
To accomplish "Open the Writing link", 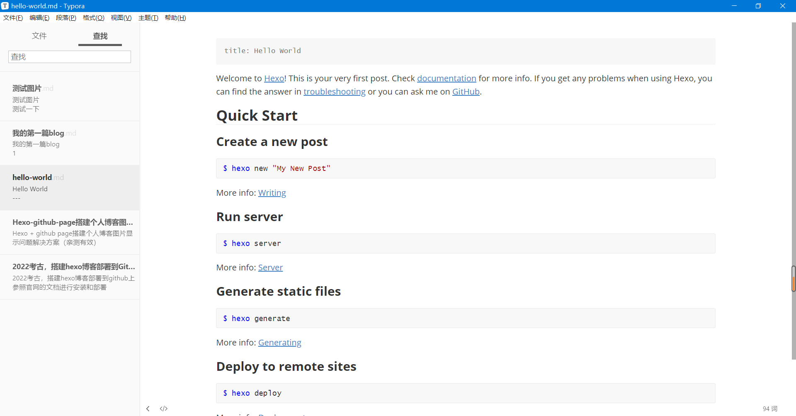I will (272, 193).
